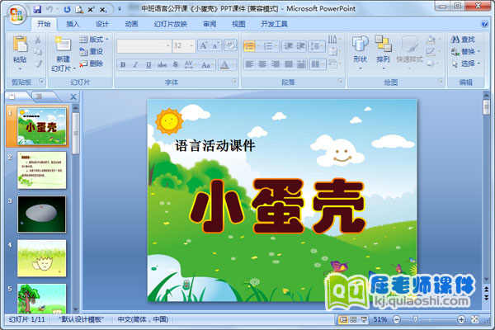Screen dimensions: 495x330
Task: Click 删除 to delete the slide
Action: pos(91,64)
